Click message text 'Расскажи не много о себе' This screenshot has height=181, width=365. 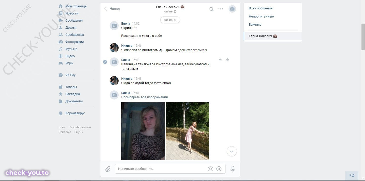point(142,36)
